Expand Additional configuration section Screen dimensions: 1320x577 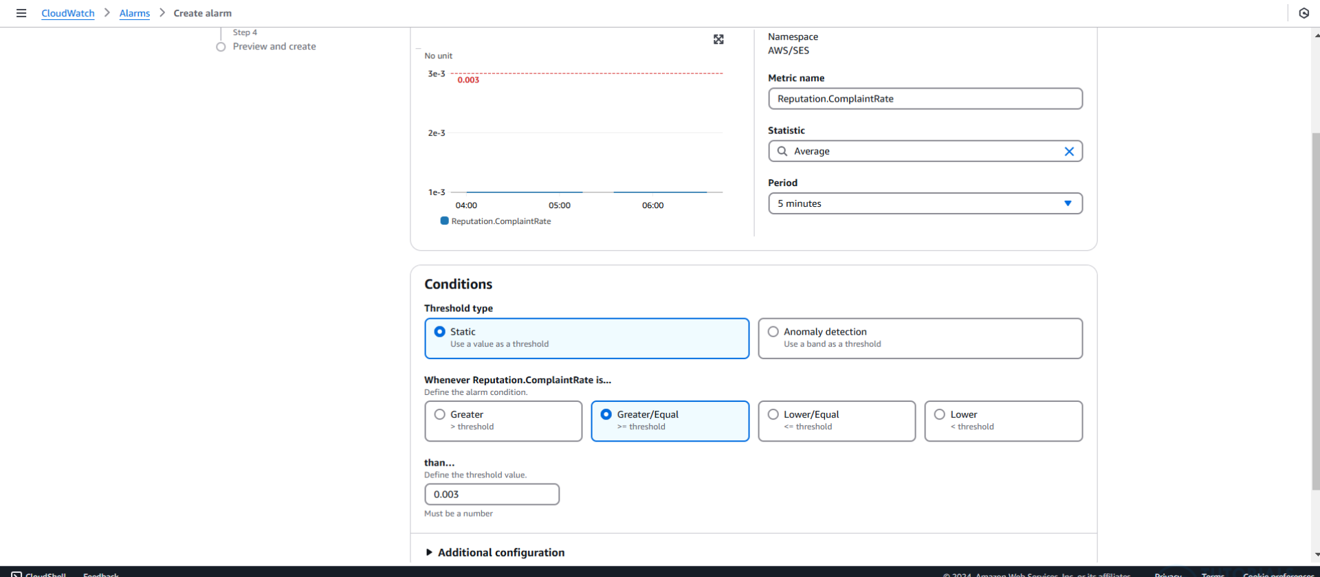(495, 552)
